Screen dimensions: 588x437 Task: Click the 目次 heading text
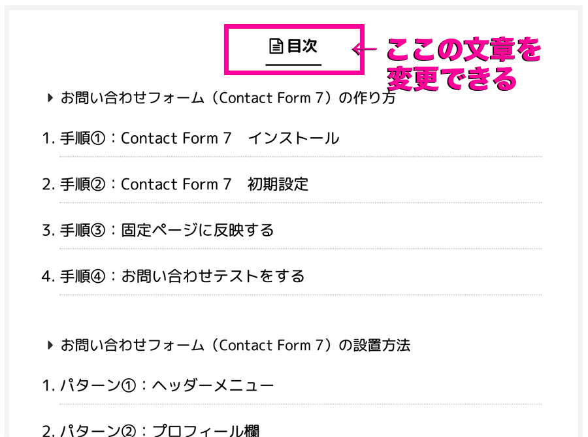(302, 46)
